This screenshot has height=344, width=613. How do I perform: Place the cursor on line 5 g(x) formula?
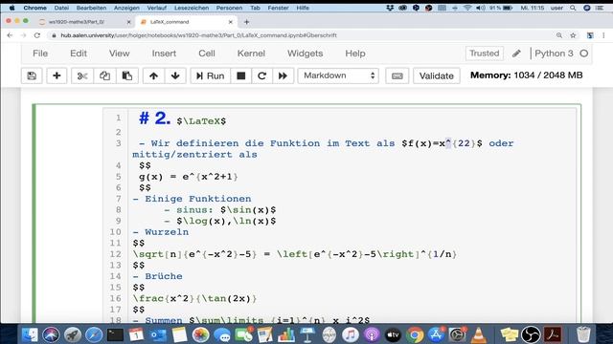pyautogui.click(x=188, y=177)
